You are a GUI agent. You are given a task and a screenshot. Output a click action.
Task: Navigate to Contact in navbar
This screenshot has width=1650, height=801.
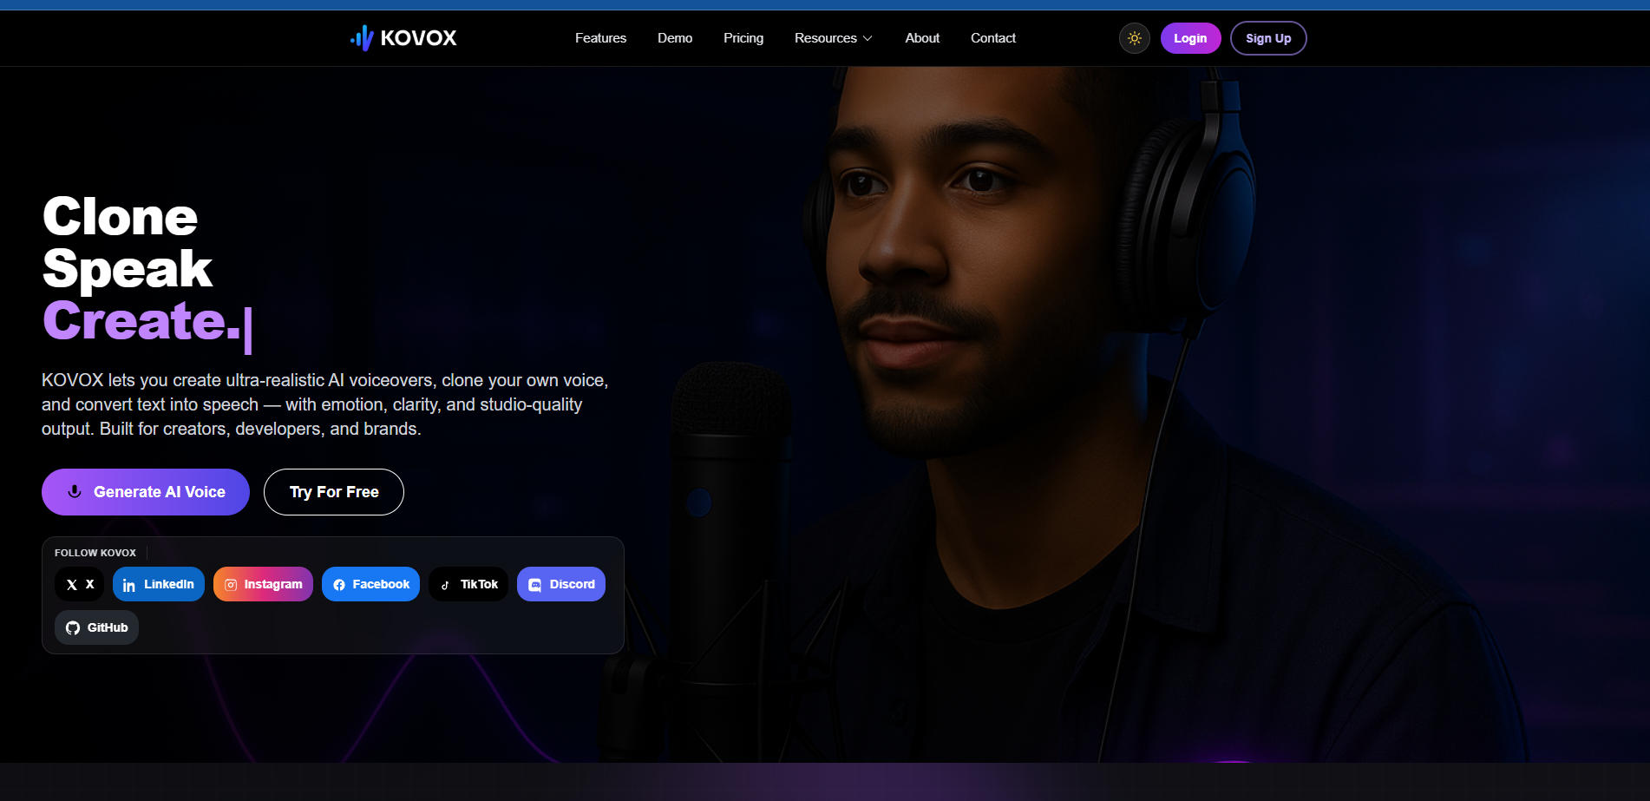point(993,38)
